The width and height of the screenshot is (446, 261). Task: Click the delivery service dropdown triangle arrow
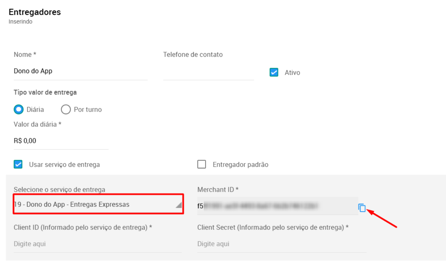(x=178, y=205)
